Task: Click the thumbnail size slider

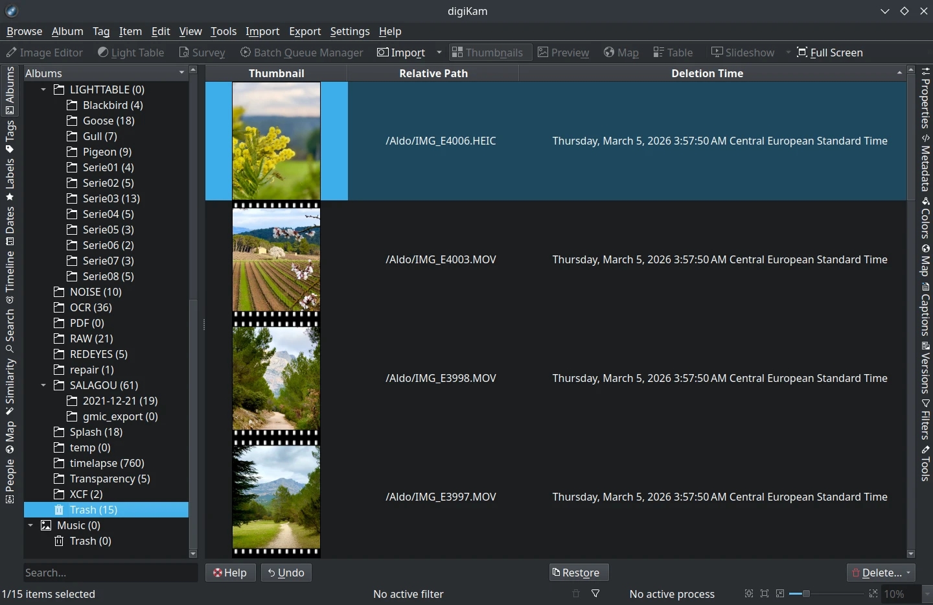Action: pyautogui.click(x=806, y=593)
